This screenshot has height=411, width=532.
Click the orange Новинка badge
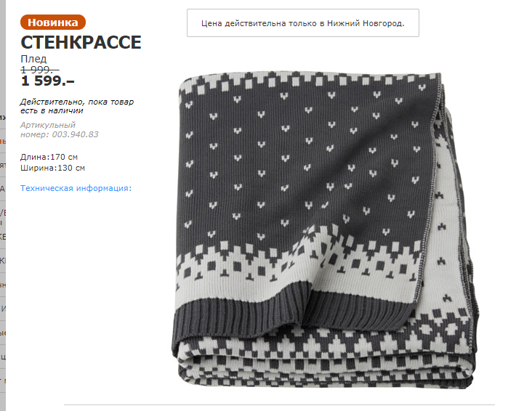pos(53,23)
